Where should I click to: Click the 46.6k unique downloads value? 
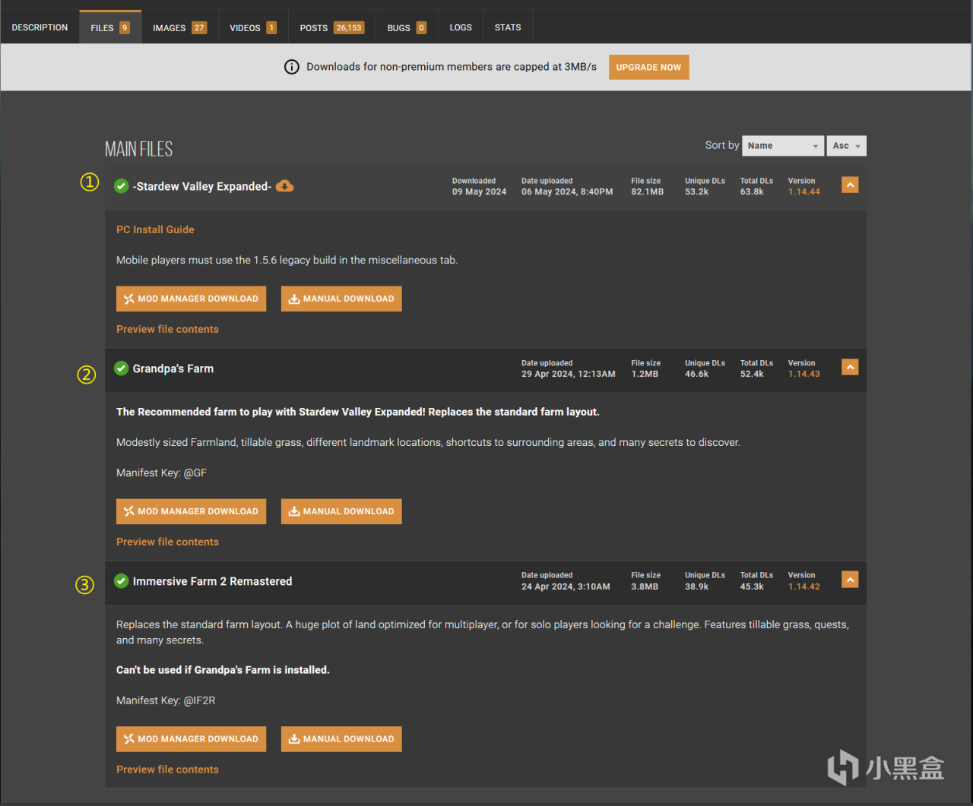[696, 375]
